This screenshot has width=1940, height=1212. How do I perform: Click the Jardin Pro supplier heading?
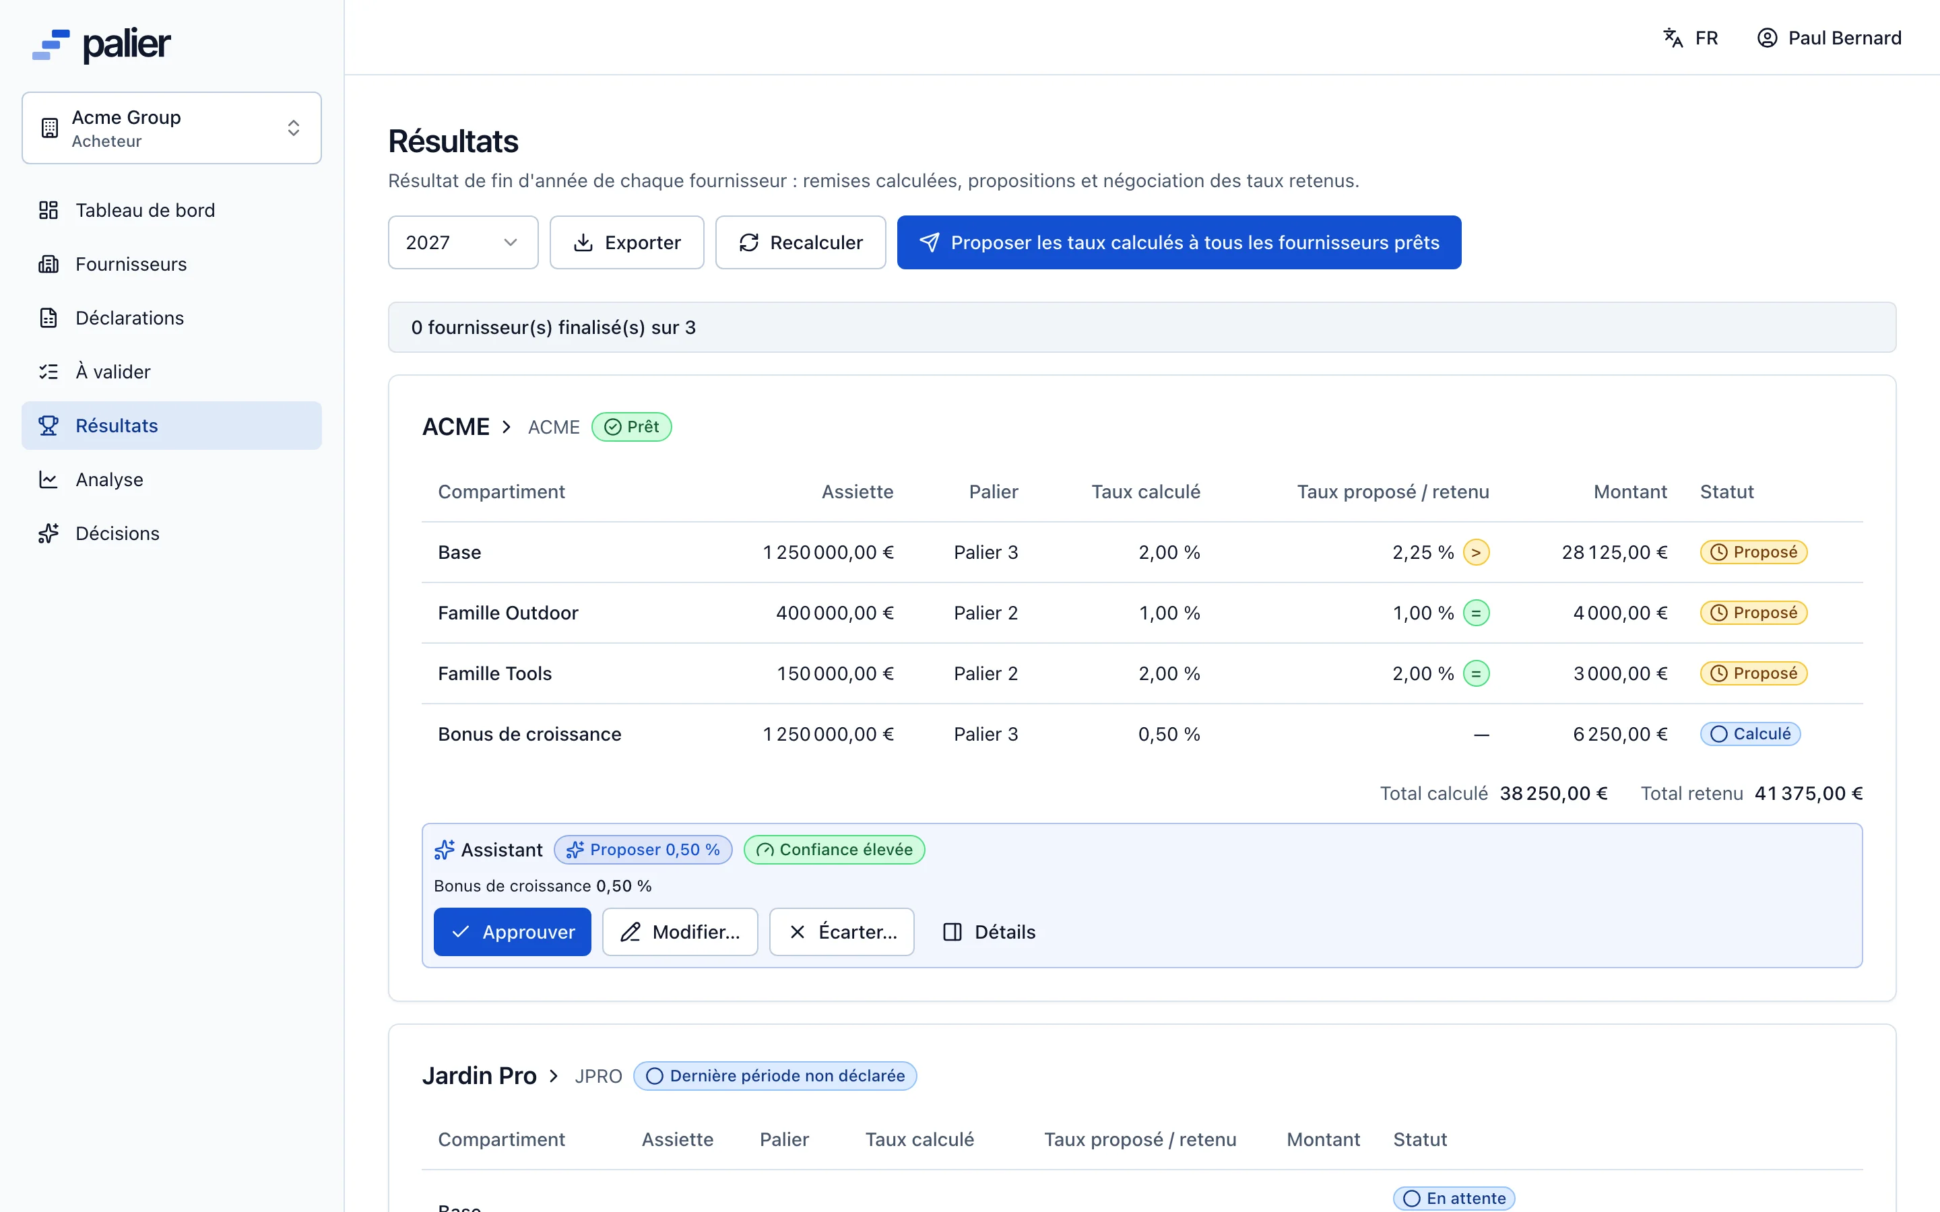pyautogui.click(x=480, y=1076)
